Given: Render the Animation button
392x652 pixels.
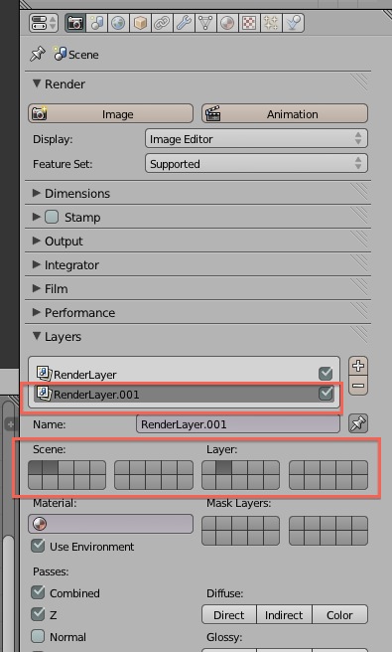Looking at the screenshot, I should [x=285, y=113].
